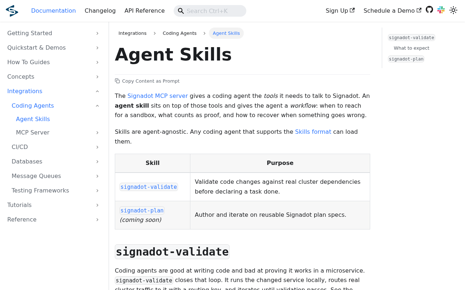Open the How To Guides sidebar item
Screen dimensions: 465x290
tap(28, 62)
